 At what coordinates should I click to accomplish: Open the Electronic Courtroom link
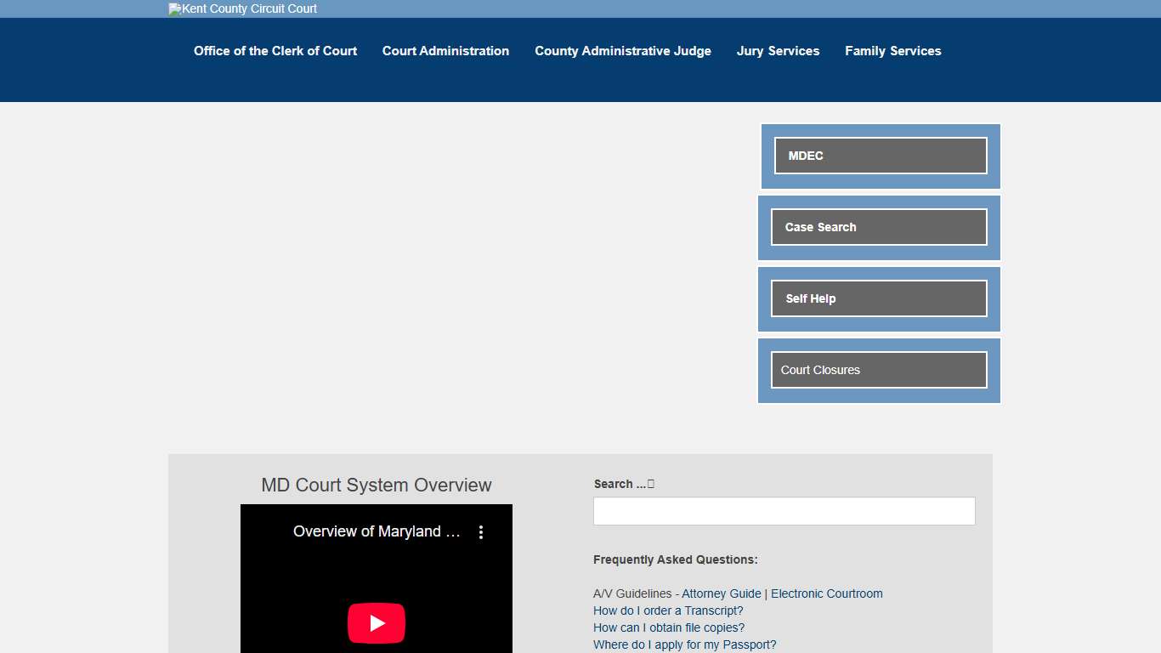[826, 593]
